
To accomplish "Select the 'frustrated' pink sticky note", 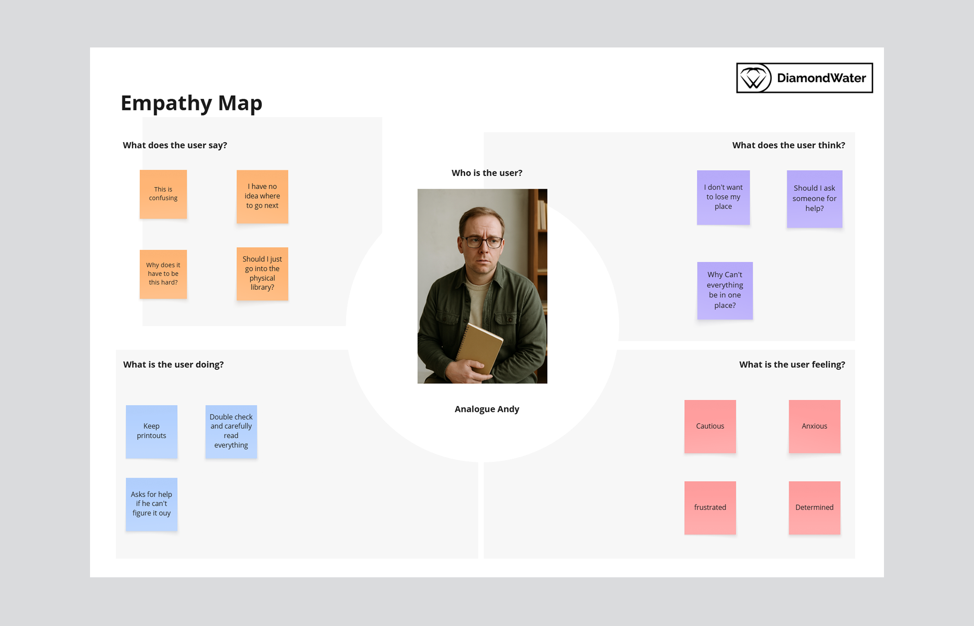I will point(710,507).
